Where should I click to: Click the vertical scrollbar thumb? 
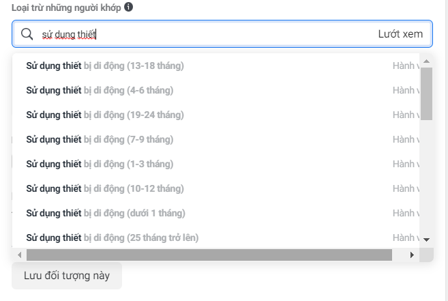point(427,94)
